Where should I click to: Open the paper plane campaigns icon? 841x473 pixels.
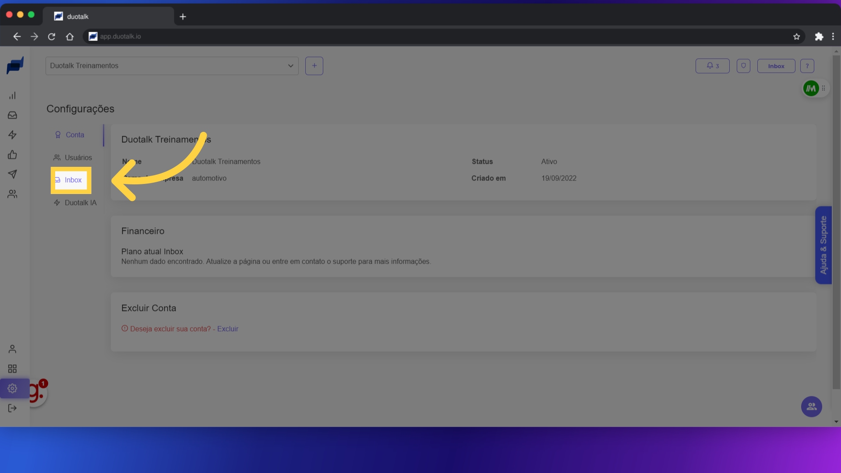point(12,174)
